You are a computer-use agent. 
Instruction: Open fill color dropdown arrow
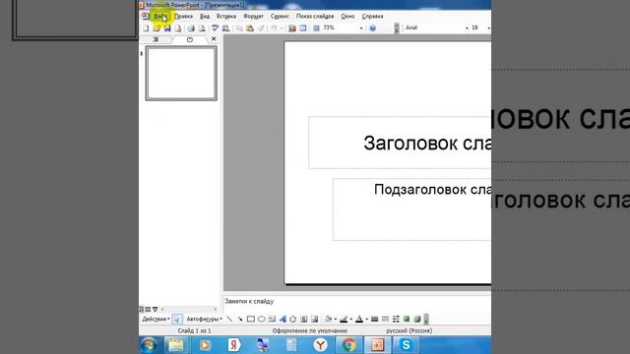click(335, 319)
